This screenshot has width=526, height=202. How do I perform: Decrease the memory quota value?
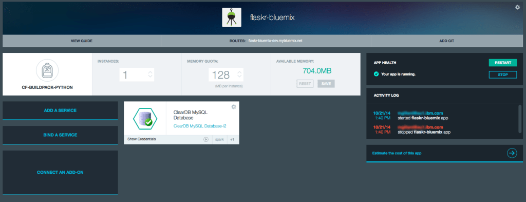pyautogui.click(x=239, y=77)
